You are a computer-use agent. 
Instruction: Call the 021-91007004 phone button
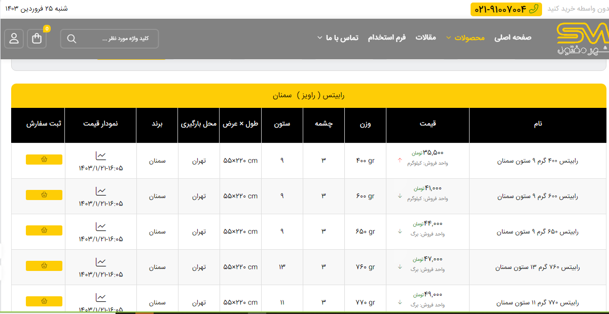(506, 9)
